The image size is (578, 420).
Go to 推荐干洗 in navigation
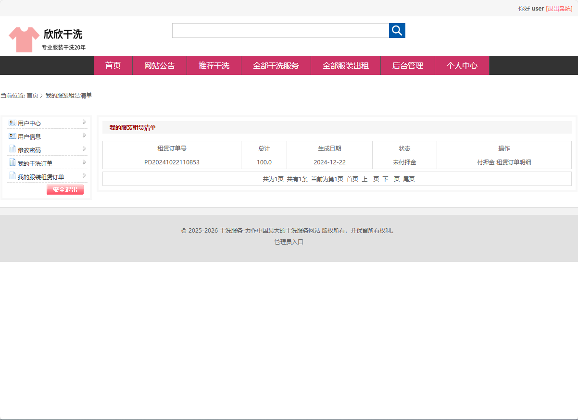point(214,65)
